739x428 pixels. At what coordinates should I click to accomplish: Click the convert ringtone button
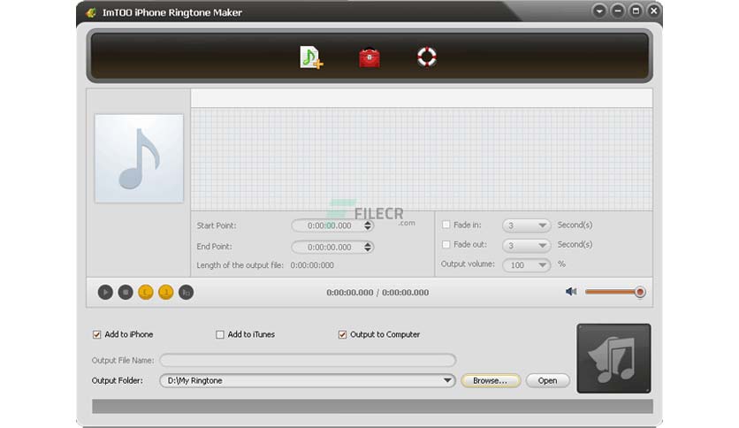point(613,358)
